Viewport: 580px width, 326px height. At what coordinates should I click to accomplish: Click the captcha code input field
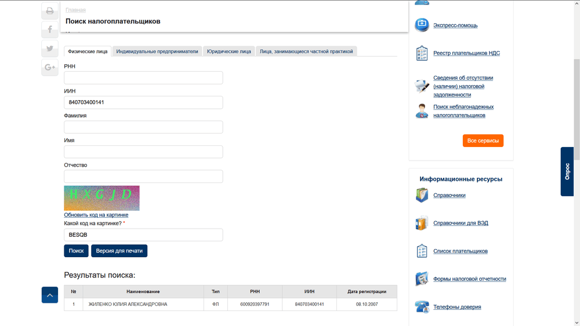143,235
